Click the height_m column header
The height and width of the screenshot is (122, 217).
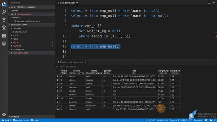(x=175, y=72)
